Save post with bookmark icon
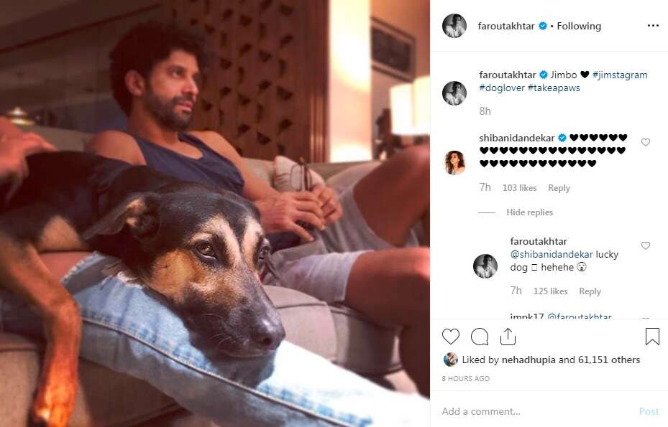668x427 pixels. (x=652, y=337)
